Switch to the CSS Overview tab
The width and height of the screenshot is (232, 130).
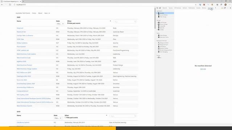point(178,8)
